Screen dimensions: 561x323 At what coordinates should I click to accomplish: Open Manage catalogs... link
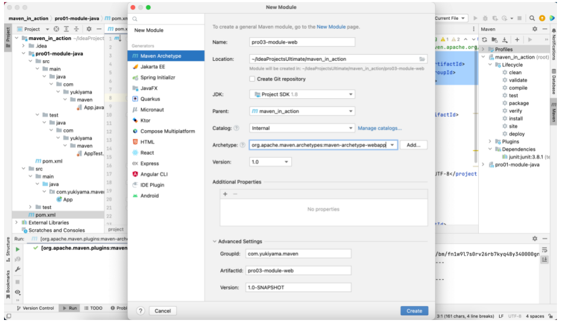pos(379,128)
